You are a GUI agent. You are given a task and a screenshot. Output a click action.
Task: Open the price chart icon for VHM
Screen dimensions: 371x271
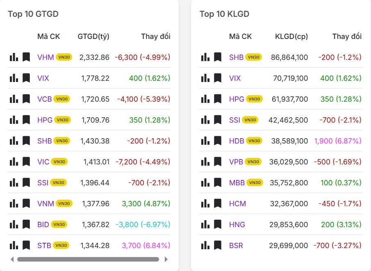click(x=13, y=57)
